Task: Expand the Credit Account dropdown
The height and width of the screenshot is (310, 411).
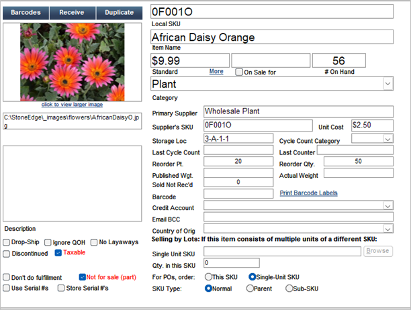Action: coord(387,206)
